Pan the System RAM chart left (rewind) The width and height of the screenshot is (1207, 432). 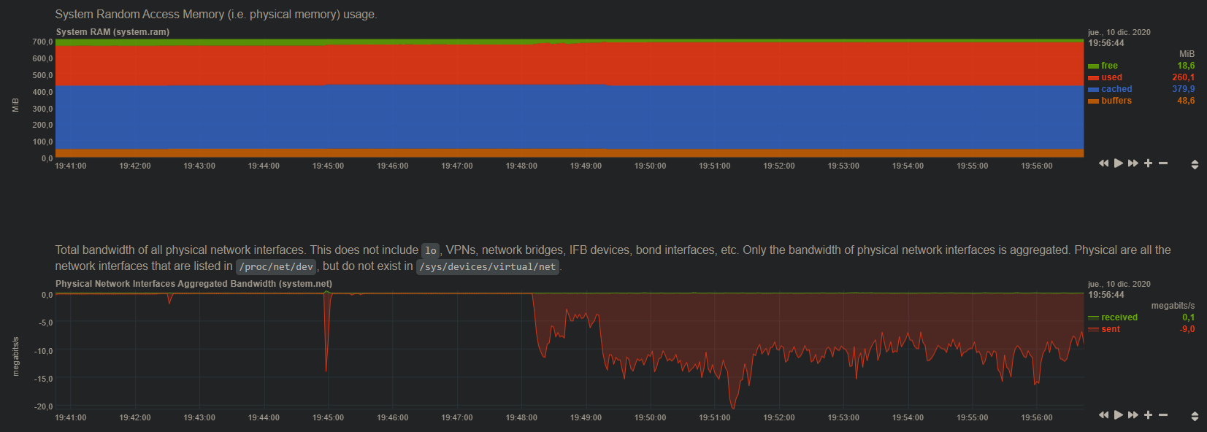[x=1103, y=163]
